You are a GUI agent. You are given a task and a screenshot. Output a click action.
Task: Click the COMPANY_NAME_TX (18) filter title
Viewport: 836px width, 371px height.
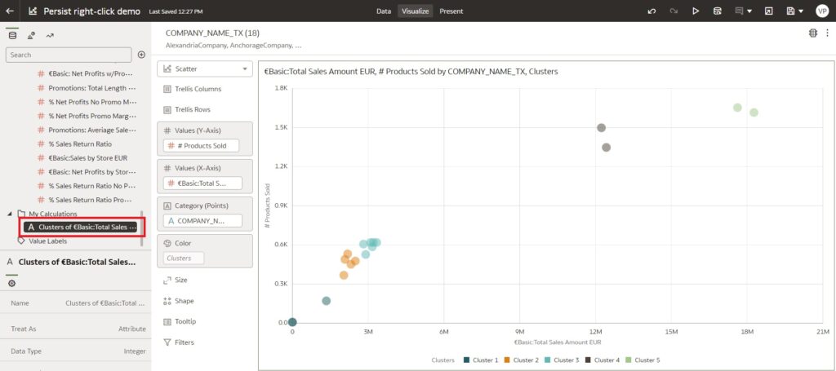[213, 33]
